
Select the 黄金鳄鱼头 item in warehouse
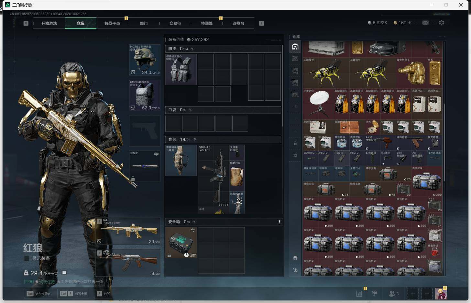coord(411,73)
